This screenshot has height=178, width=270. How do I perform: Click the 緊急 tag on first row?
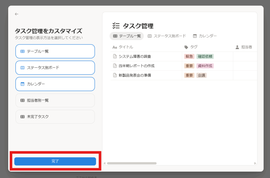[x=189, y=56]
